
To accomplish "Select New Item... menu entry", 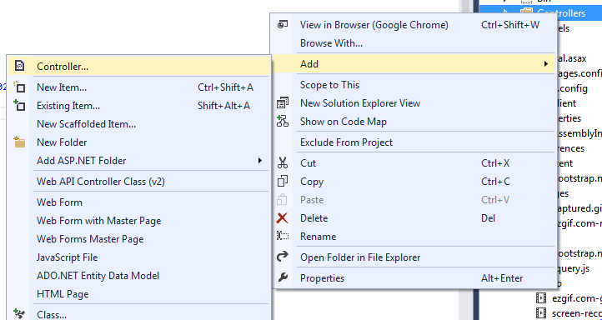I will 138,87.
